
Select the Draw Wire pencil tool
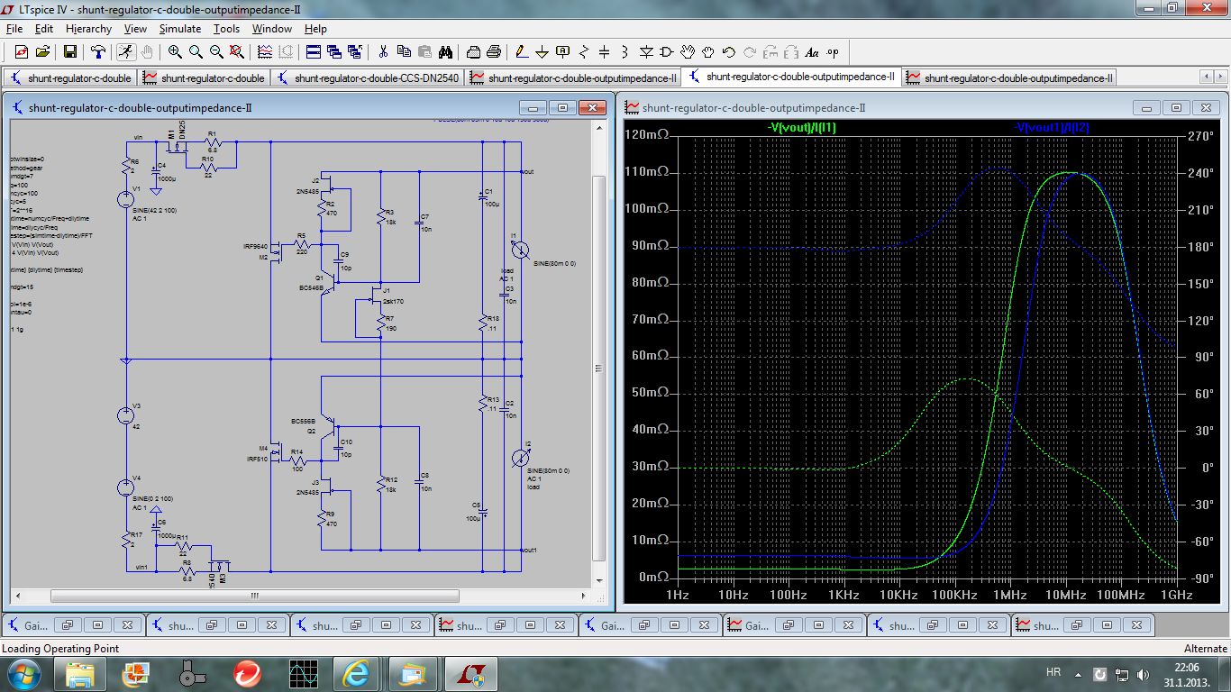522,52
